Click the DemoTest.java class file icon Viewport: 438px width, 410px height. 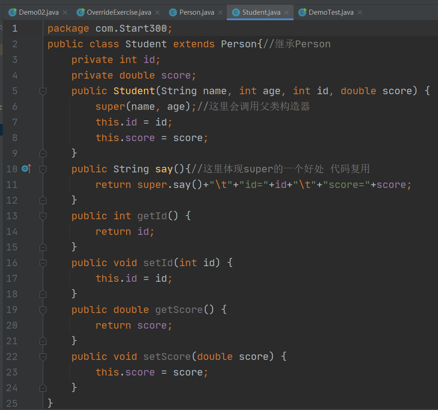click(302, 12)
